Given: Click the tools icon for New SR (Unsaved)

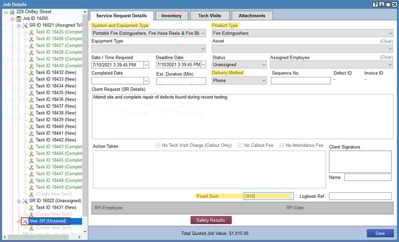Looking at the screenshot, I should 25,221.
